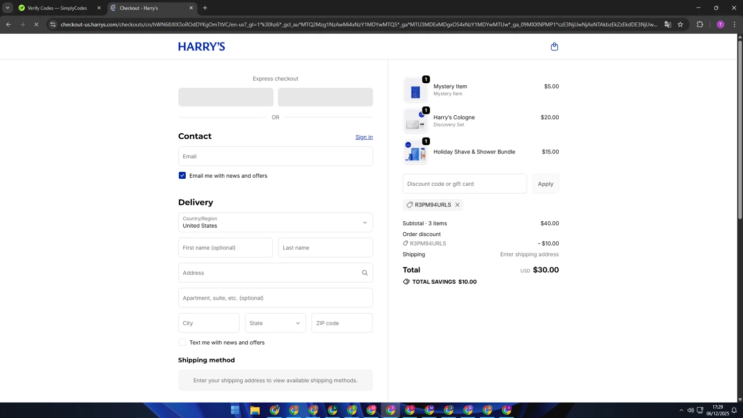743x418 pixels.
Task: Focus the Email input field
Action: [275, 156]
